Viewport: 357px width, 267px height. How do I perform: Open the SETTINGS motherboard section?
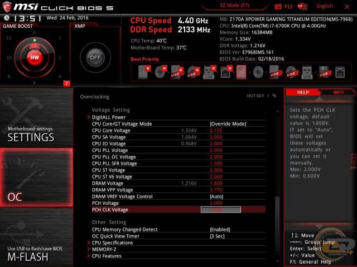(36, 117)
